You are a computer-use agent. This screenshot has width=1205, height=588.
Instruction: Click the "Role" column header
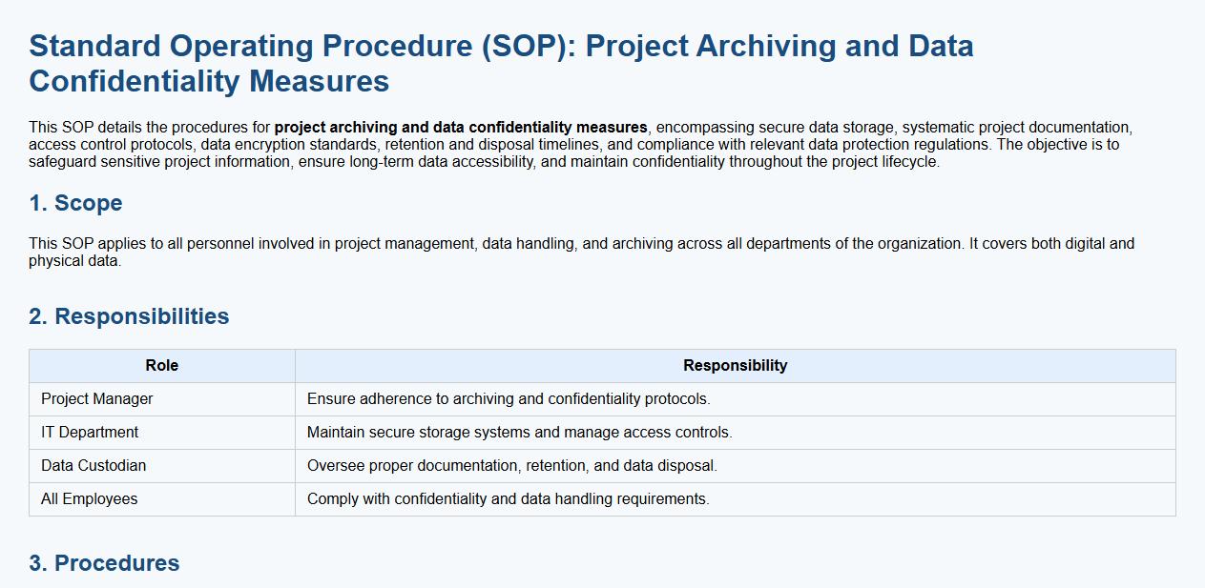tap(161, 366)
